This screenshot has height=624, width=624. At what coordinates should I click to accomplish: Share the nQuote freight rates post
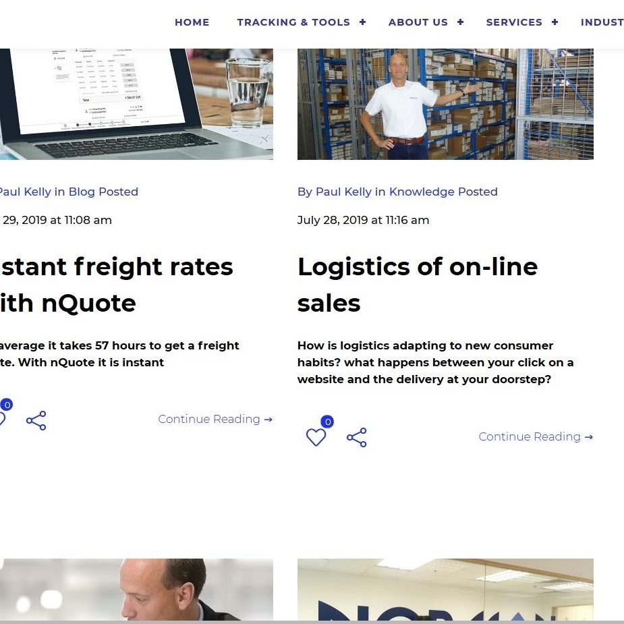click(x=36, y=421)
